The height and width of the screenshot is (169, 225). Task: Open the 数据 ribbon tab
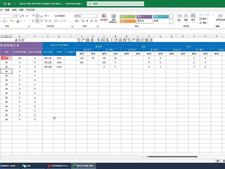click(x=7, y=10)
